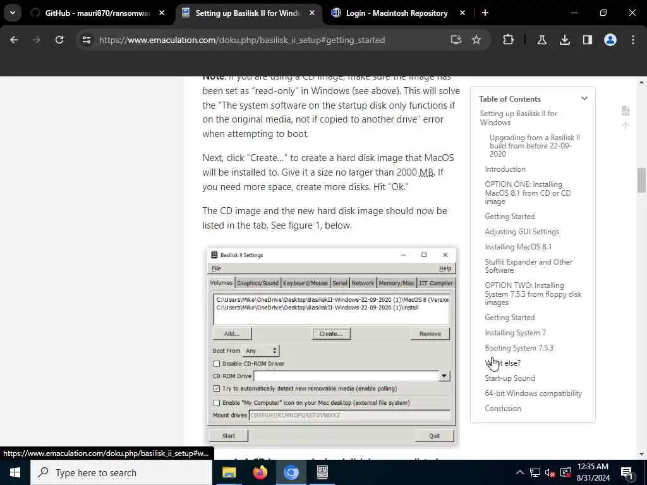Click the page vertical scrollbar thumb
The width and height of the screenshot is (647, 485).
(641, 180)
